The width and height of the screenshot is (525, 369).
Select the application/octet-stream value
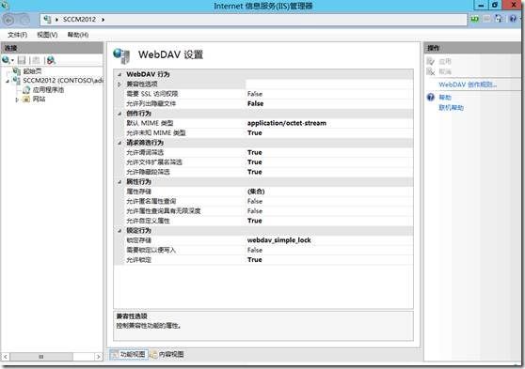287,123
